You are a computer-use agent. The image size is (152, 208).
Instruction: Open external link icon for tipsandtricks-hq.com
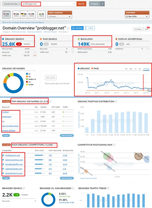(3, 173)
